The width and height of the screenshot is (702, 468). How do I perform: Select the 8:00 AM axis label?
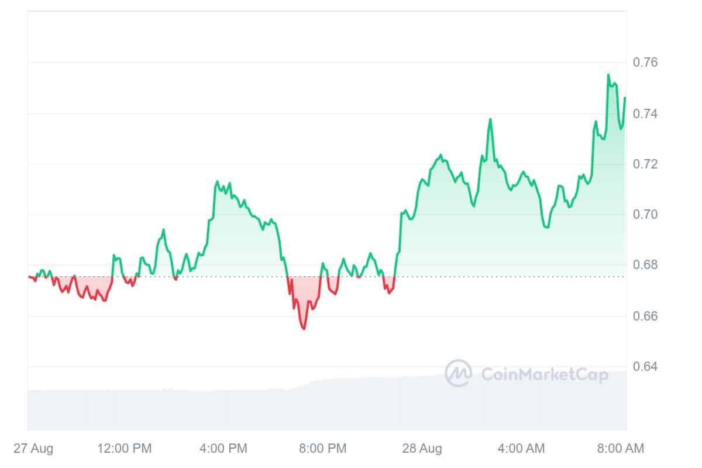(620, 449)
